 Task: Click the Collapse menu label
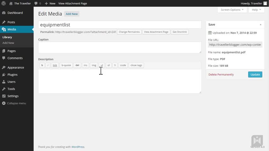click(17, 103)
